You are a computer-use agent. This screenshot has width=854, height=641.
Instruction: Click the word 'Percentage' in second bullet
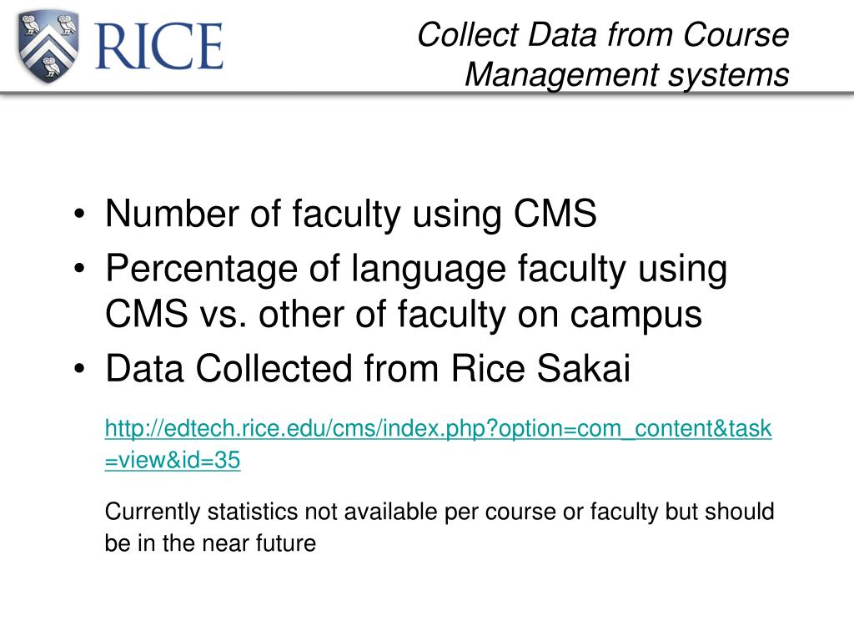(x=202, y=270)
